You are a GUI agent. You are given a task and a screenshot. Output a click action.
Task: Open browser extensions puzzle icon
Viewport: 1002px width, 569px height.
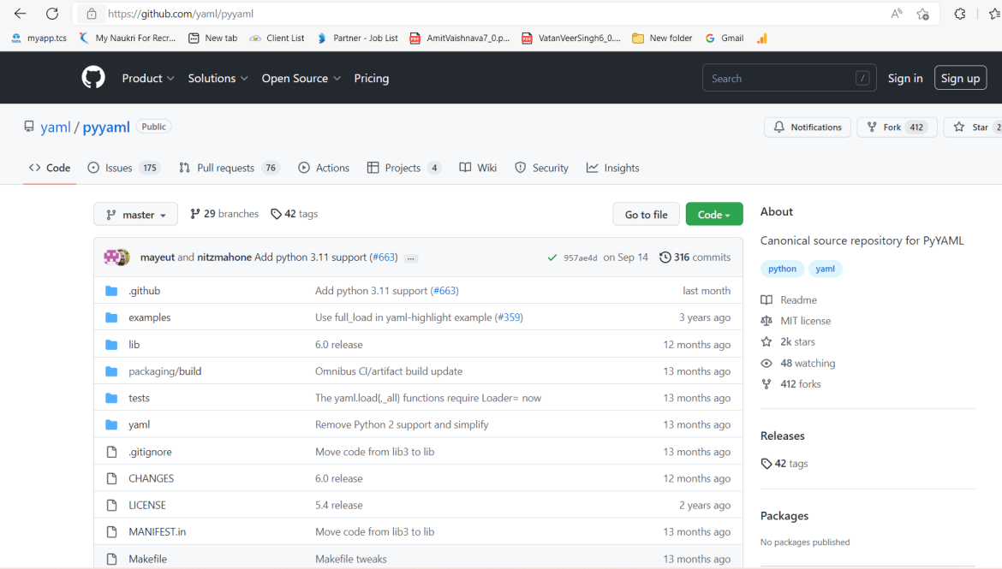(x=960, y=14)
